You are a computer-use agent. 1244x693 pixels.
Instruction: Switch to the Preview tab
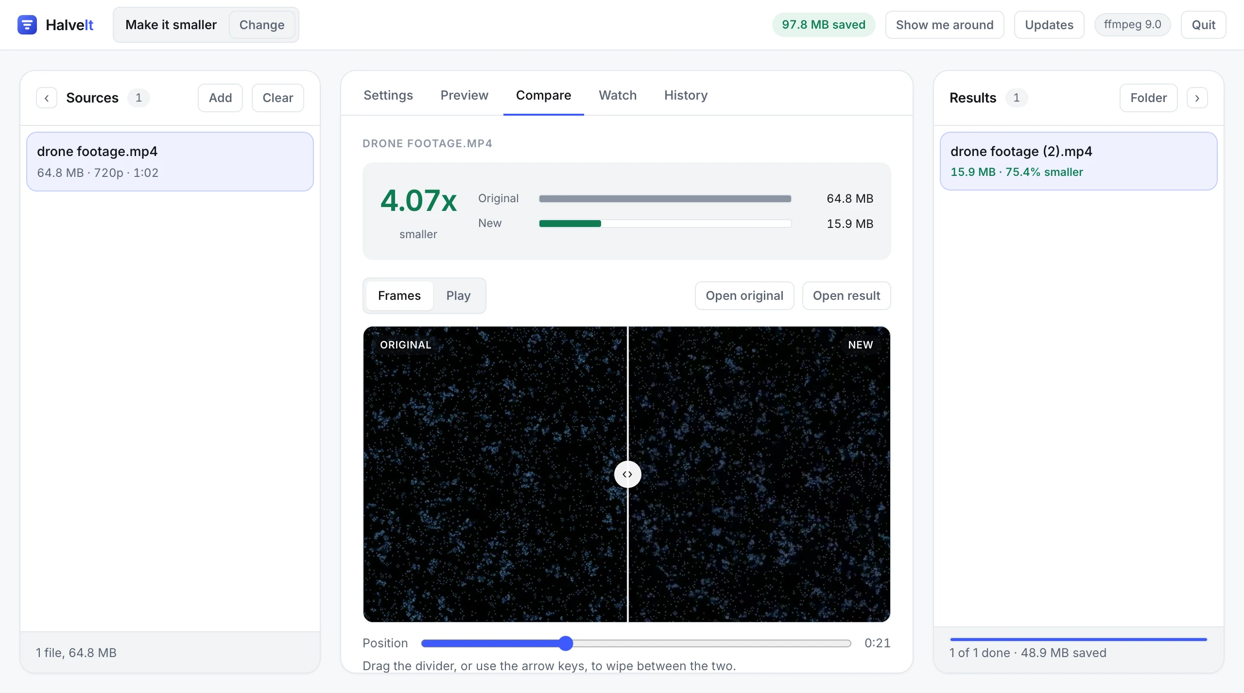[464, 95]
